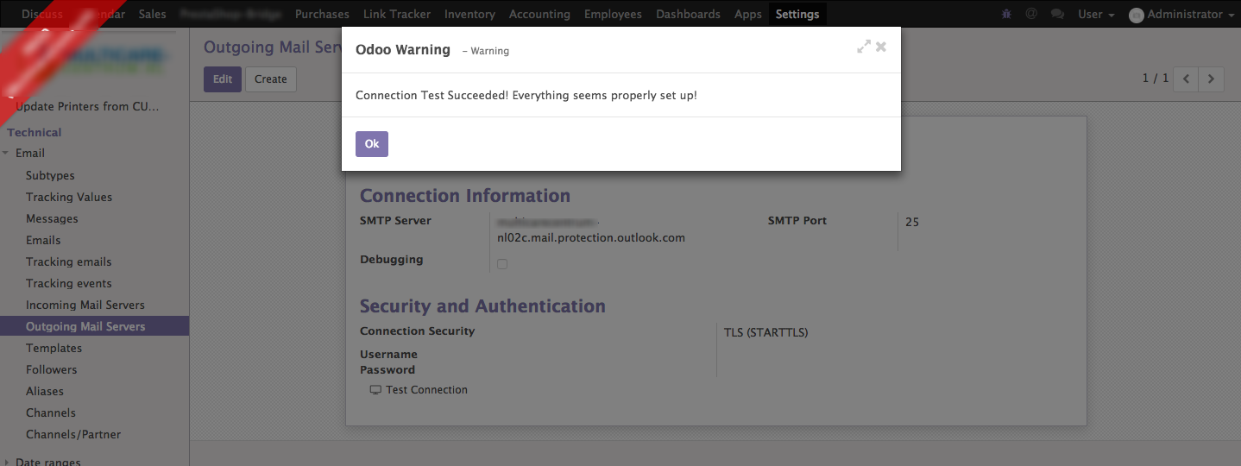Click the Edit button
This screenshot has width=1241, height=466.
(x=223, y=79)
